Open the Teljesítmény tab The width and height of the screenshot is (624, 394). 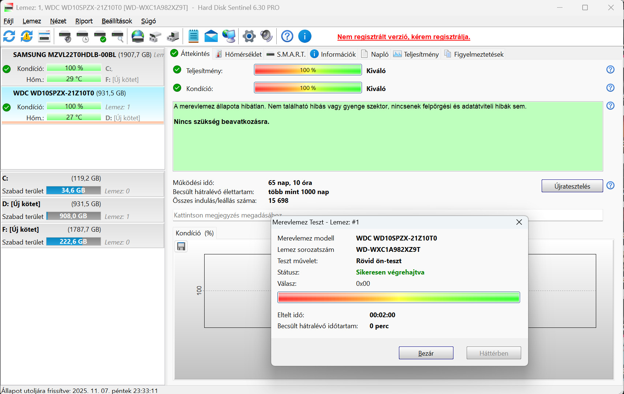[x=416, y=54]
